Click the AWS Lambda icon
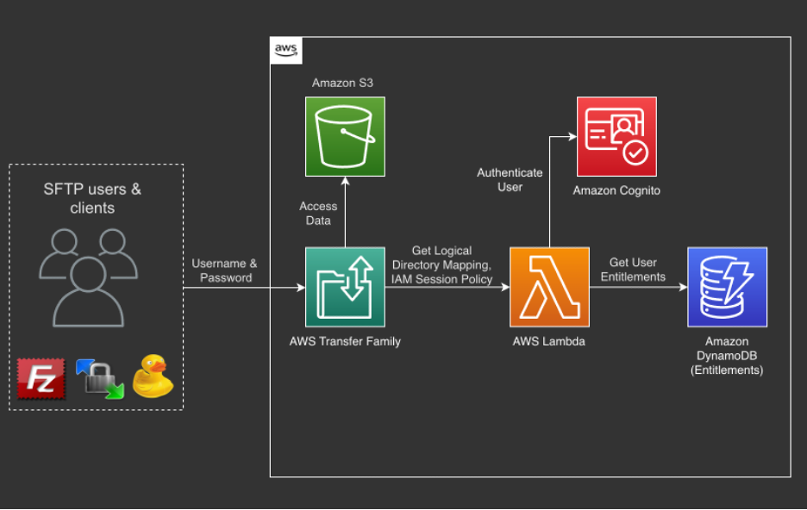 coord(549,287)
